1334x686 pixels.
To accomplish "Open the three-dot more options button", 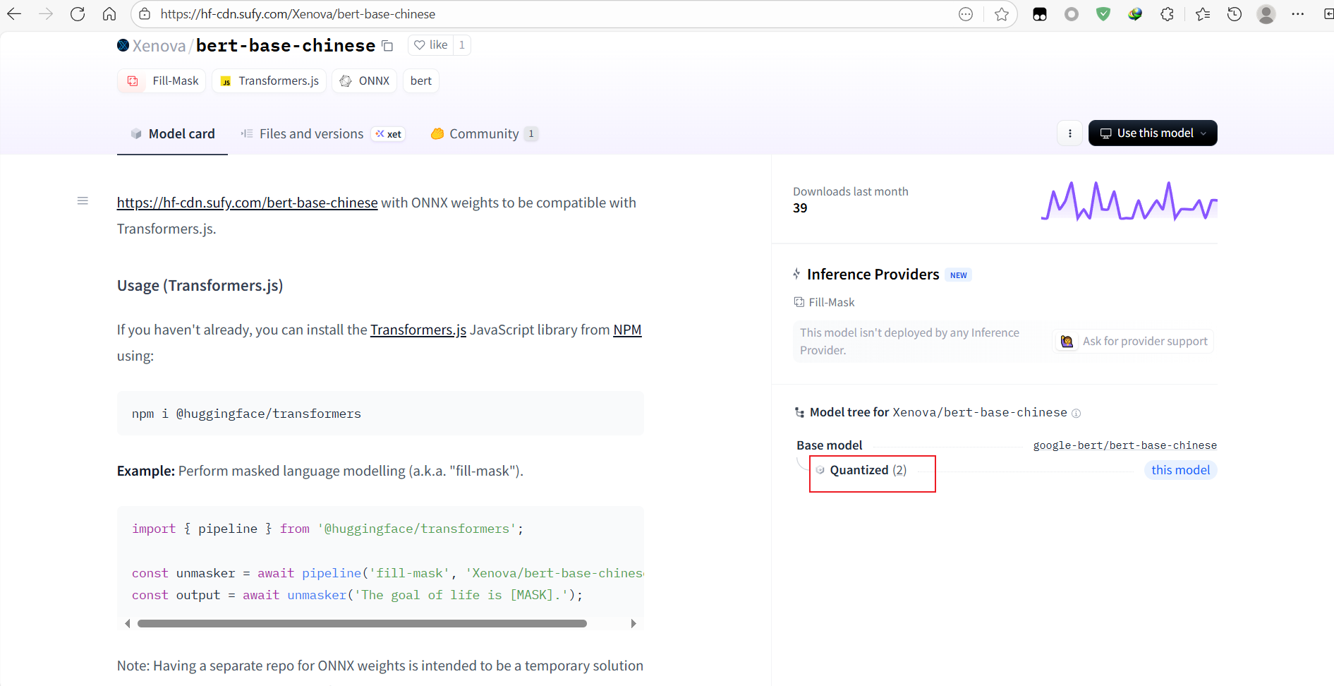I will (x=1070, y=133).
